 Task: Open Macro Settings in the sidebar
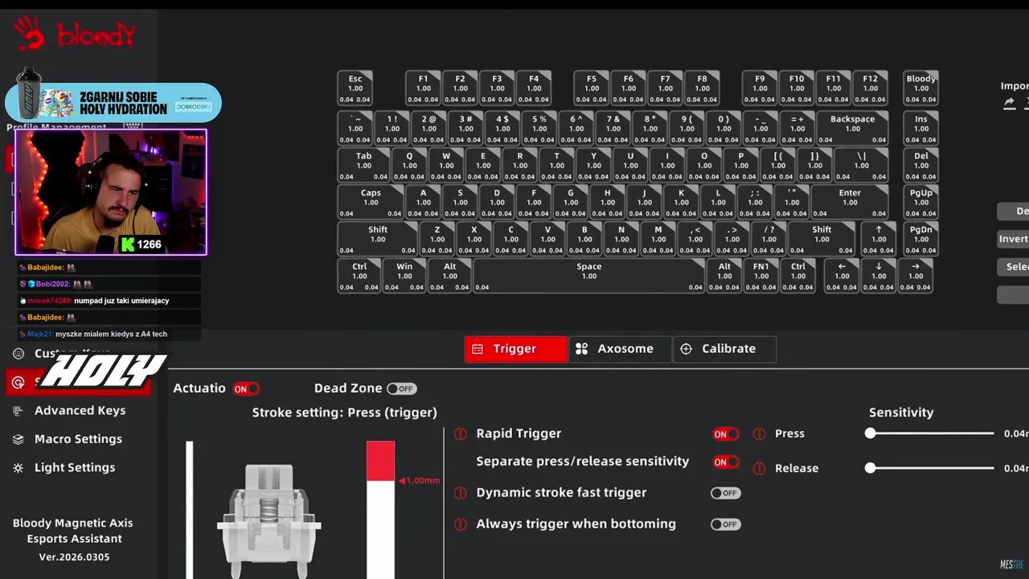tap(78, 439)
